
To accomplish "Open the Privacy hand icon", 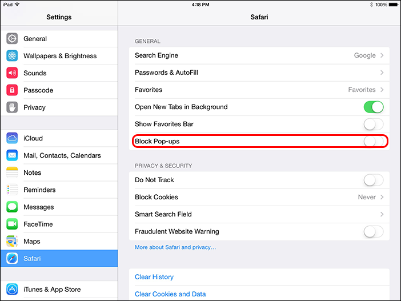I will click(x=13, y=107).
